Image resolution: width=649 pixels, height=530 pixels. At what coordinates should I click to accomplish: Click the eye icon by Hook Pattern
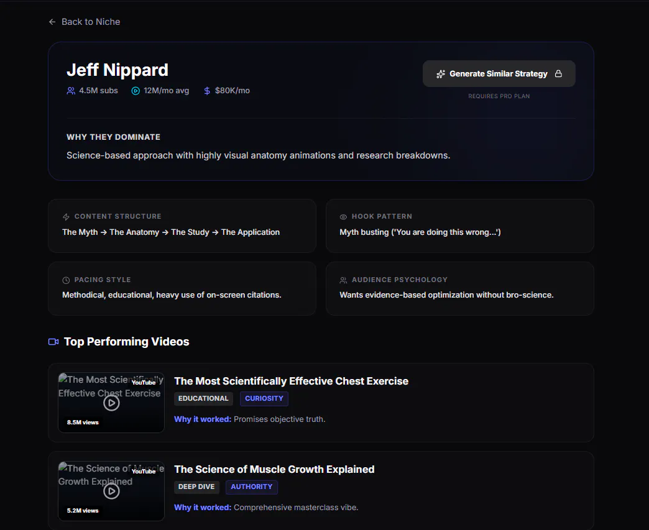pyautogui.click(x=343, y=217)
